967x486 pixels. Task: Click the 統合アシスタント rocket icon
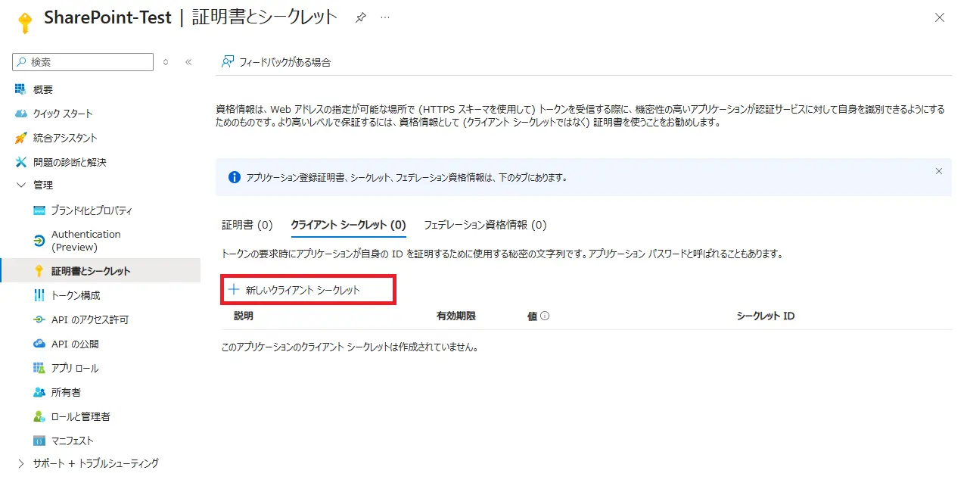20,138
